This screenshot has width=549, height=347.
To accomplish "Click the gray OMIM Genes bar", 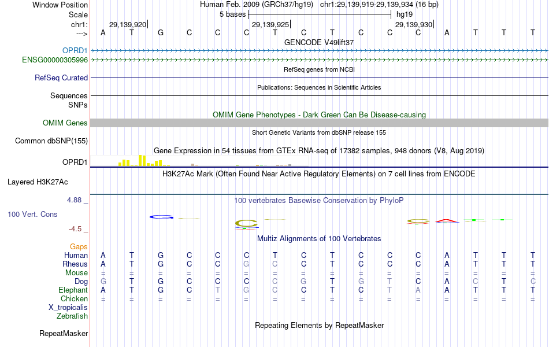I will 319,123.
